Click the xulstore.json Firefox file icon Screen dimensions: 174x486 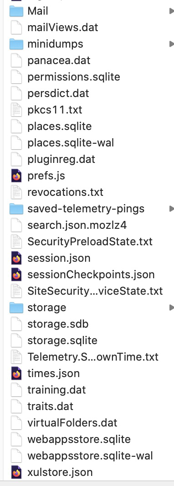tap(16, 472)
